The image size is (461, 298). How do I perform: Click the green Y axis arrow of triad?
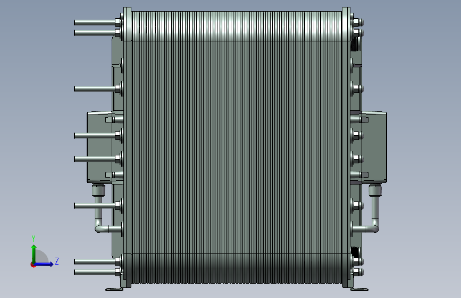[x=33, y=253]
